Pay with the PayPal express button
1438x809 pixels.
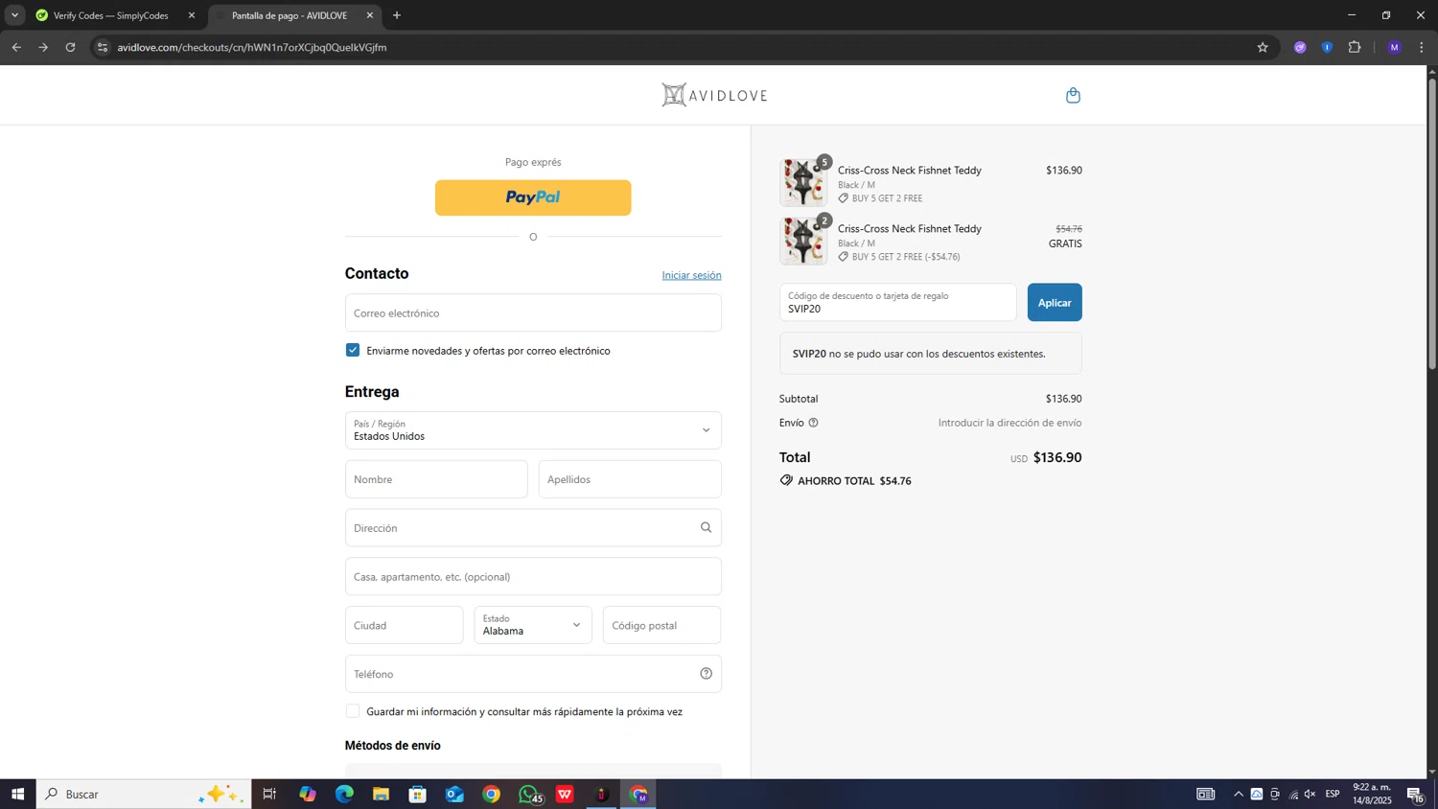coord(533,197)
